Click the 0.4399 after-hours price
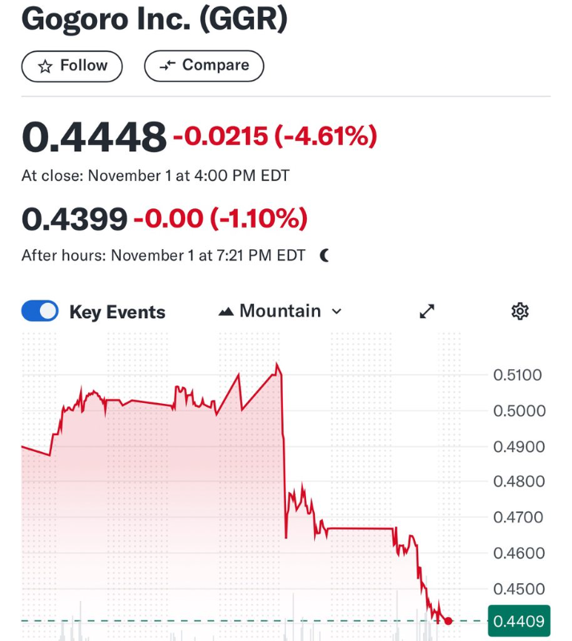The height and width of the screenshot is (641, 572). coord(74,218)
